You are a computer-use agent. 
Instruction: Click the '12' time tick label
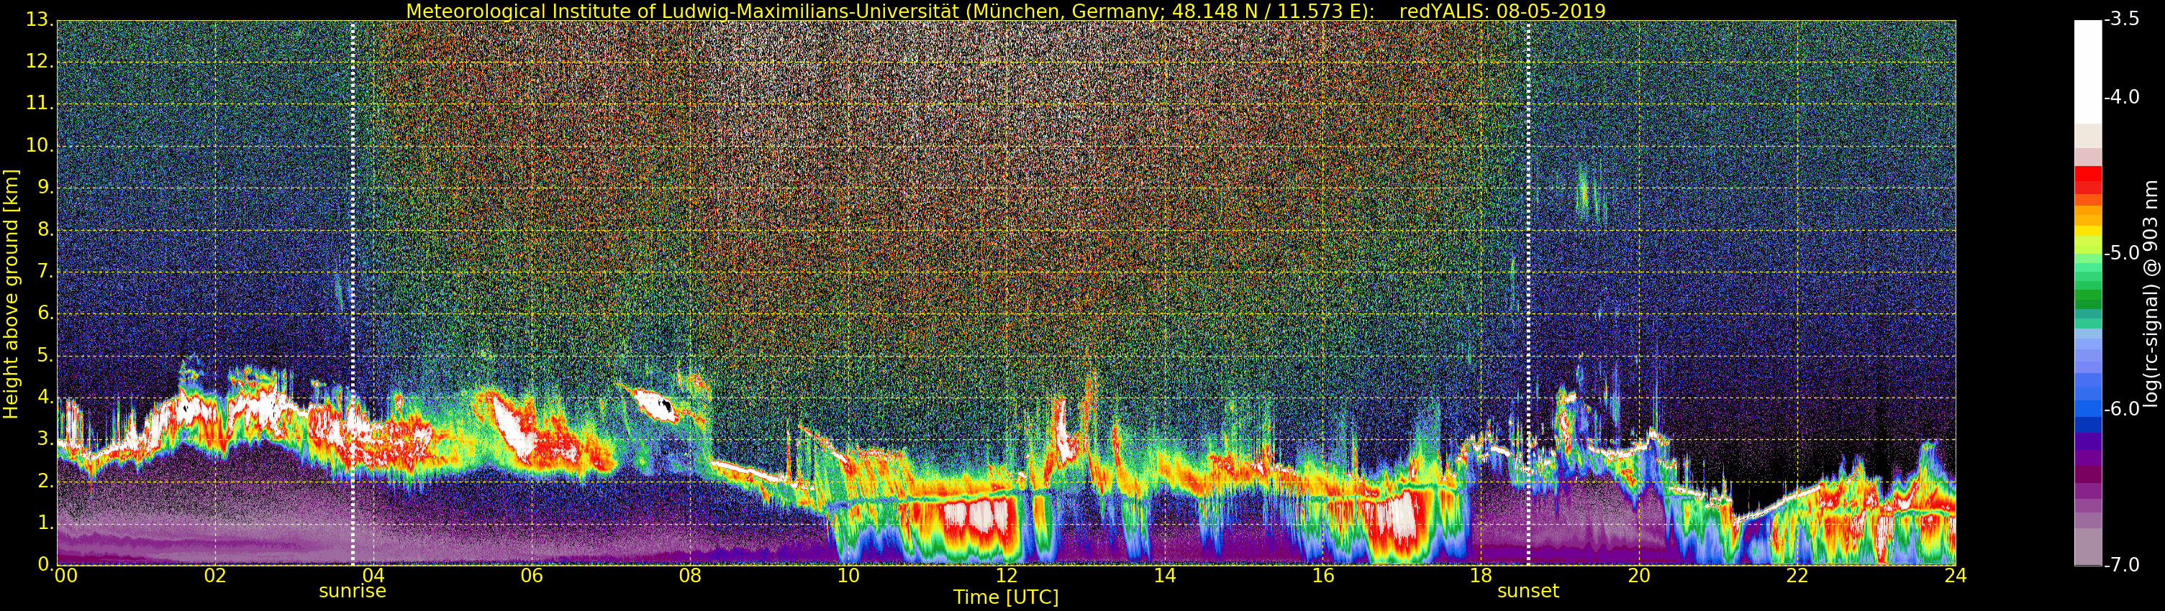click(1006, 575)
